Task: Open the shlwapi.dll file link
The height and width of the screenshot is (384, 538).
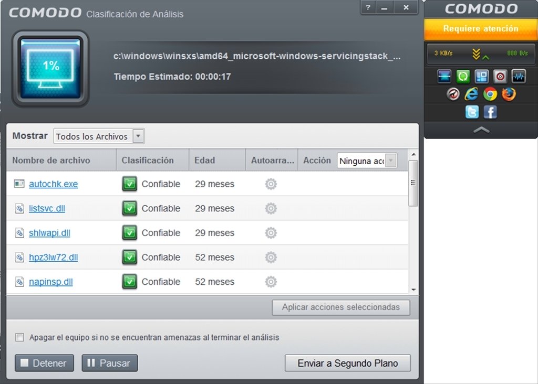Action: pyautogui.click(x=49, y=233)
